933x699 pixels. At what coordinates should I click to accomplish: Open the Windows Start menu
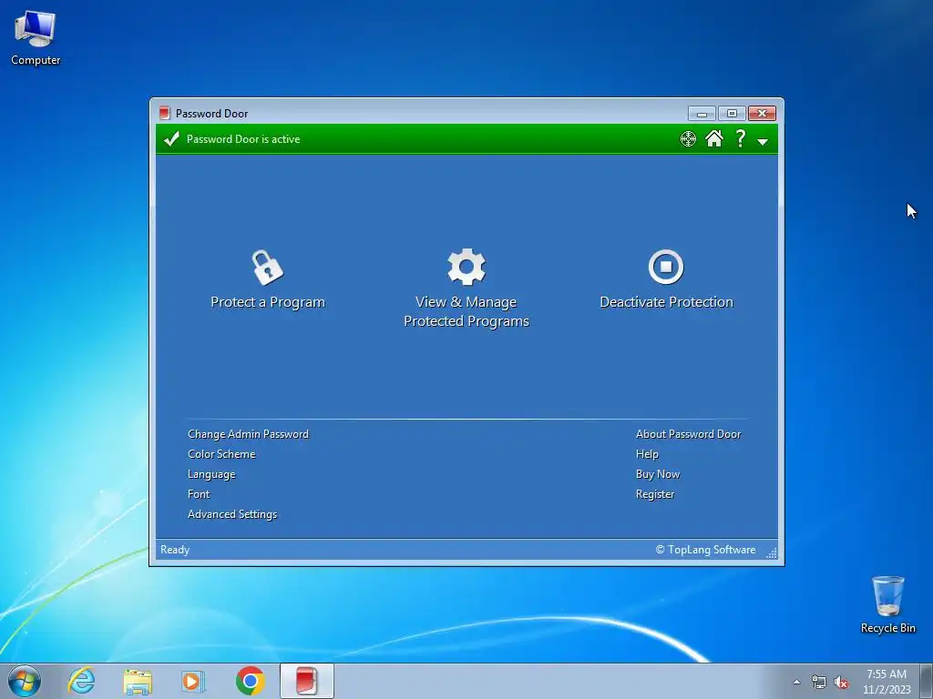(x=25, y=681)
